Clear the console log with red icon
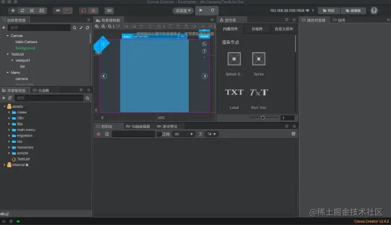 (x=99, y=134)
